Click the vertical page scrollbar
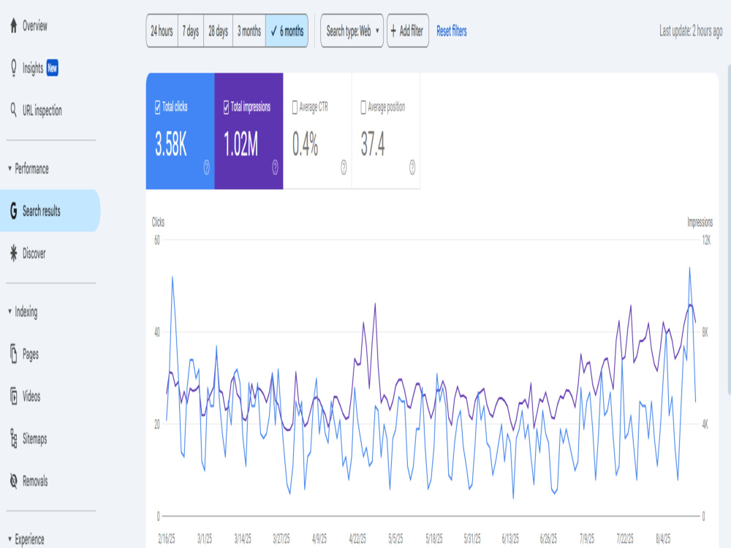Screen dimensions: 731x548 [x=729, y=229]
